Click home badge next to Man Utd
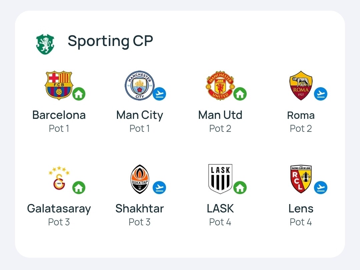Viewport: 360px width, 270px height. pos(240,94)
